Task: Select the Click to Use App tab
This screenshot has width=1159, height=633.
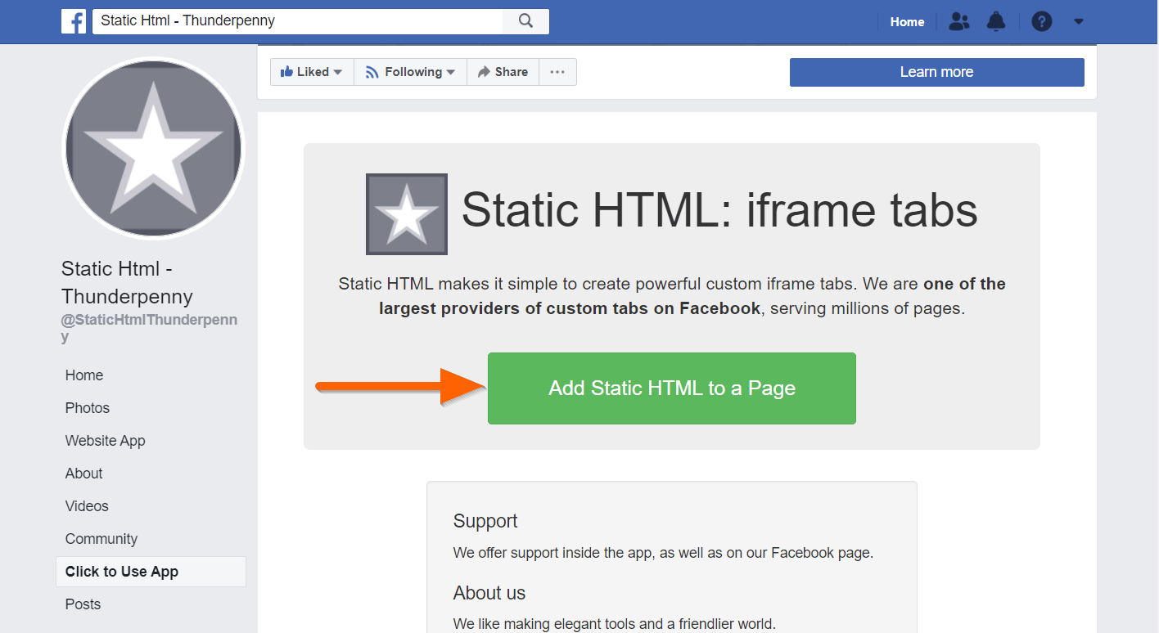Action: 122,572
